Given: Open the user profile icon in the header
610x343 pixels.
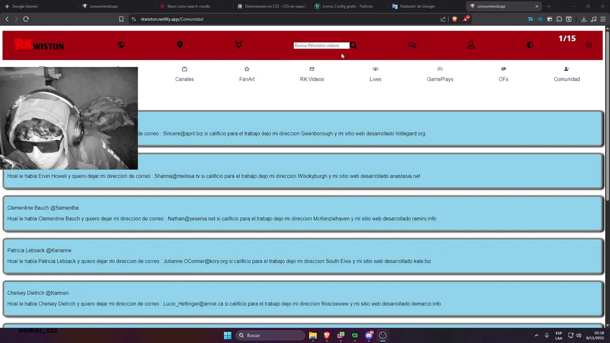Looking at the screenshot, I should pyautogui.click(x=471, y=45).
